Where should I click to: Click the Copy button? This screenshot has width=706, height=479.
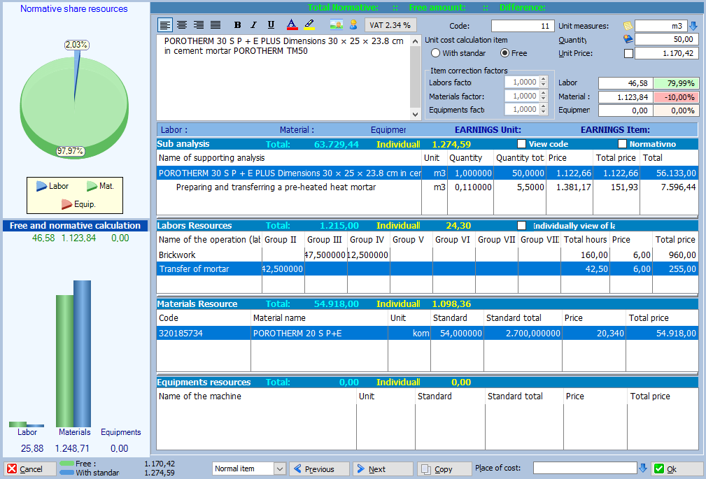[x=444, y=469]
